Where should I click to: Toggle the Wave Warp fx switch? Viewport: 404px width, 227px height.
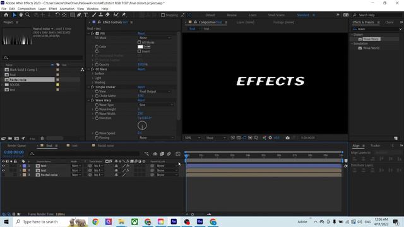point(93,100)
